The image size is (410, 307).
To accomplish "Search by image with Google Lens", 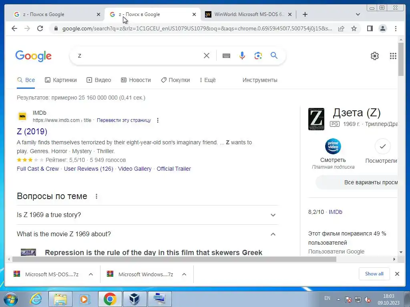I will tap(258, 56).
